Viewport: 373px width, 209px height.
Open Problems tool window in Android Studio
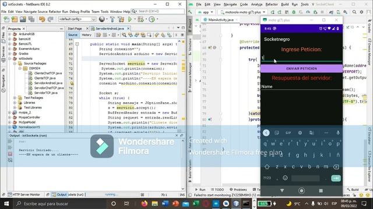(x=238, y=190)
